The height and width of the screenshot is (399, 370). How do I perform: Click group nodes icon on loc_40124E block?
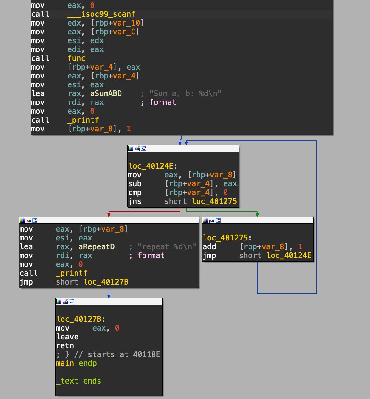point(143,148)
